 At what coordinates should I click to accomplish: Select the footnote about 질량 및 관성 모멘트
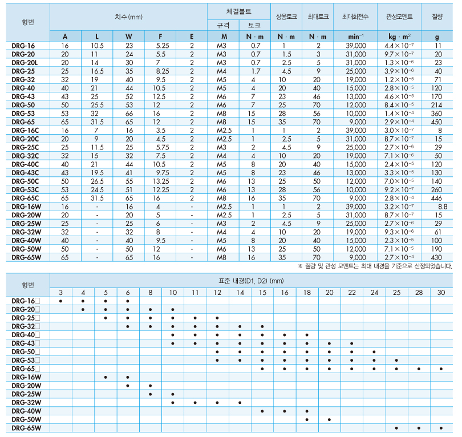tap(375, 266)
